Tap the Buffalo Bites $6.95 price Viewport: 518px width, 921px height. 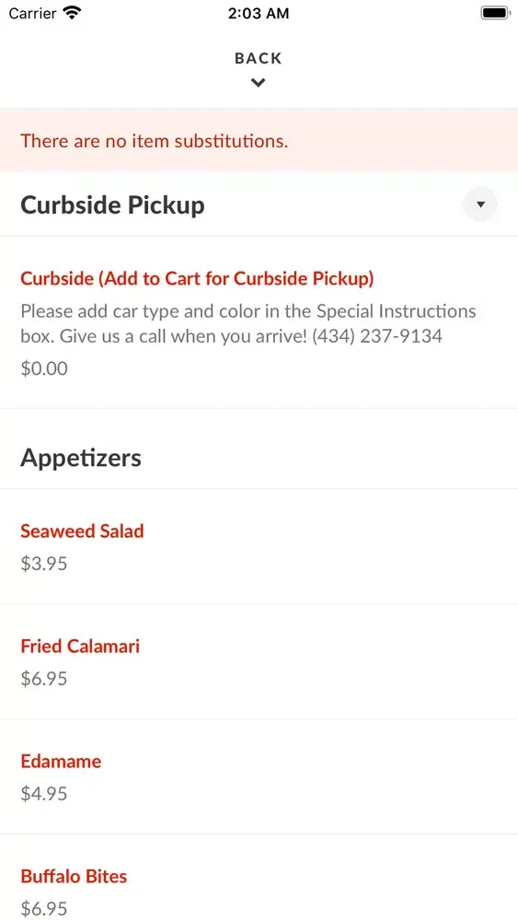(x=44, y=909)
